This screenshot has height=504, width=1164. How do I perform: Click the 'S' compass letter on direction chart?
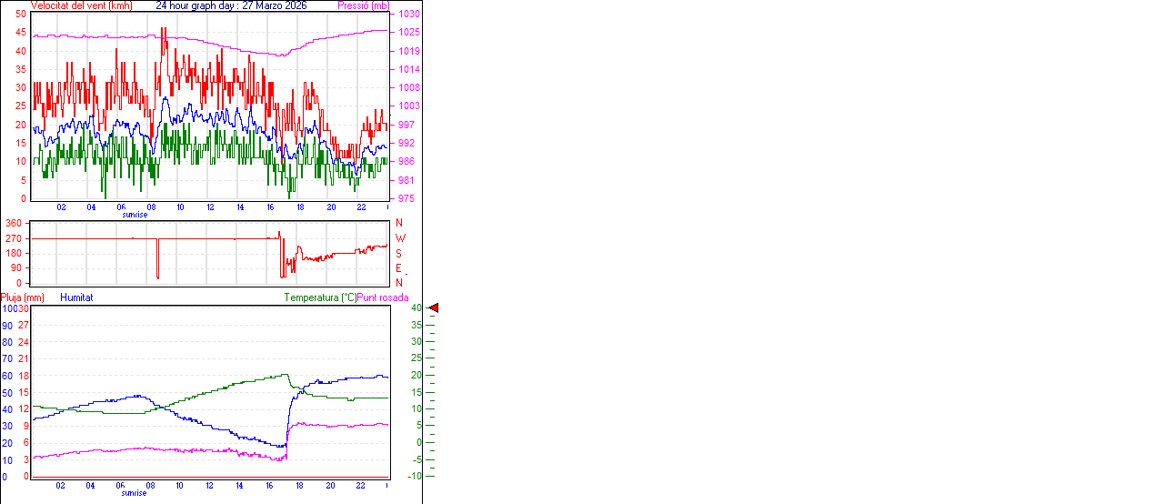click(399, 253)
